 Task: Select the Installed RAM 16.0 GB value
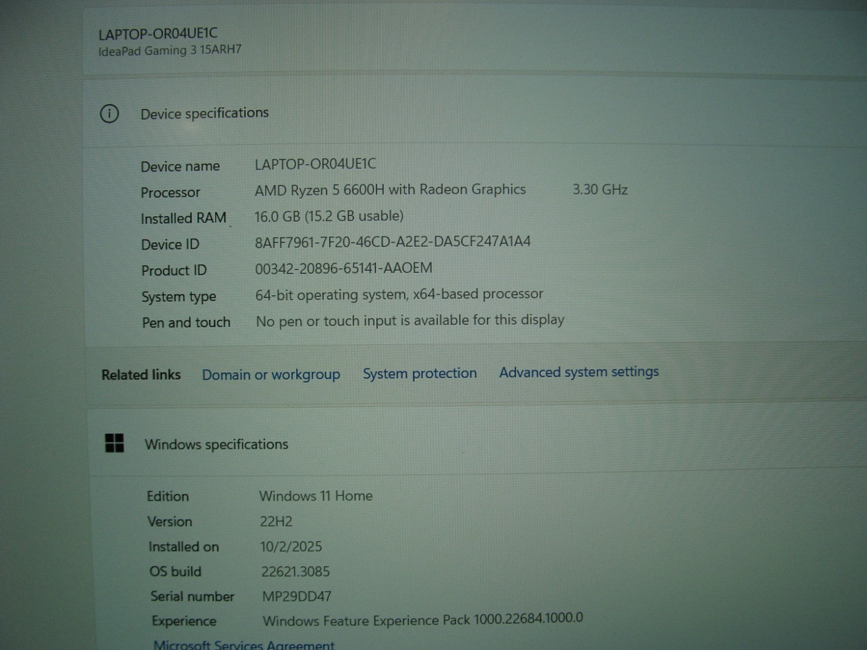(329, 216)
